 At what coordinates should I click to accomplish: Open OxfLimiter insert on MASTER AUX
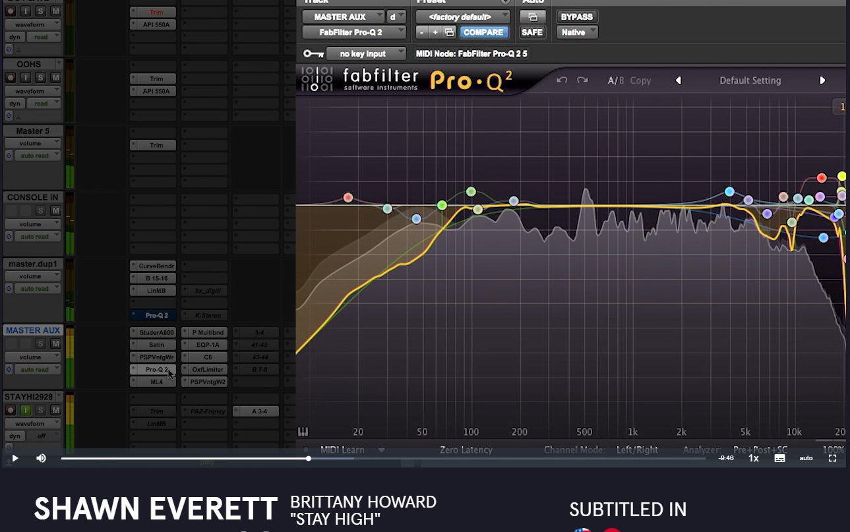[204, 369]
